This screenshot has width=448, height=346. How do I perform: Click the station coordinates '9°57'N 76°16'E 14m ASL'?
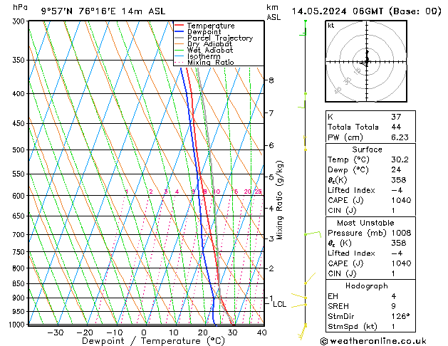tap(103, 11)
